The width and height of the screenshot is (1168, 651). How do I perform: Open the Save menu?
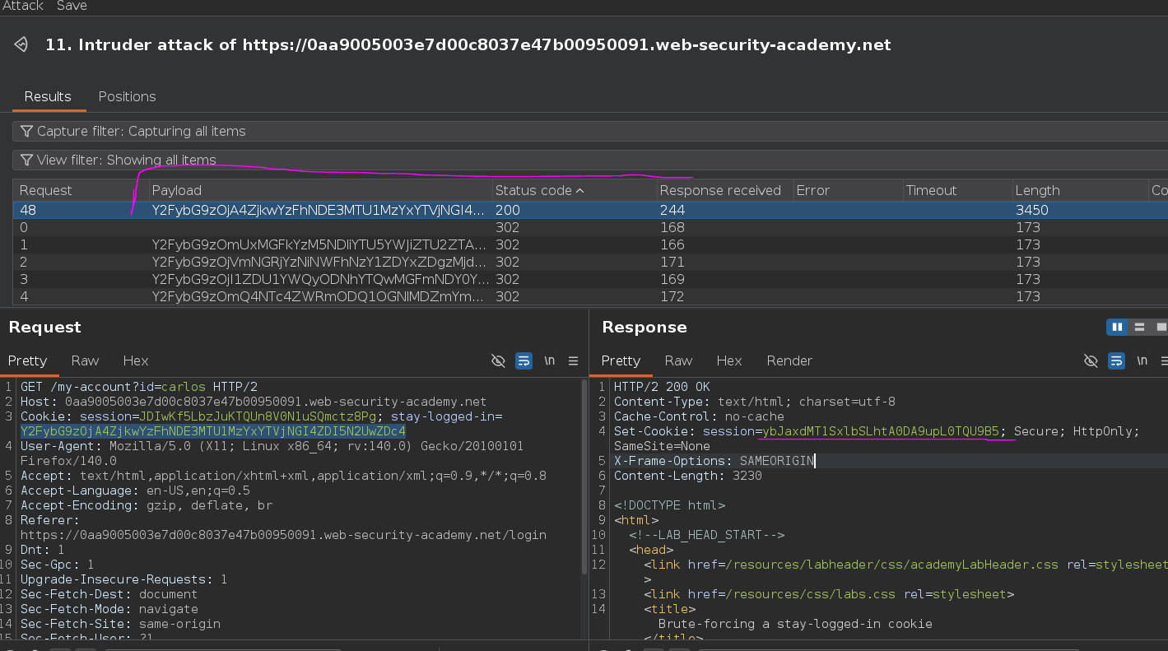point(72,6)
